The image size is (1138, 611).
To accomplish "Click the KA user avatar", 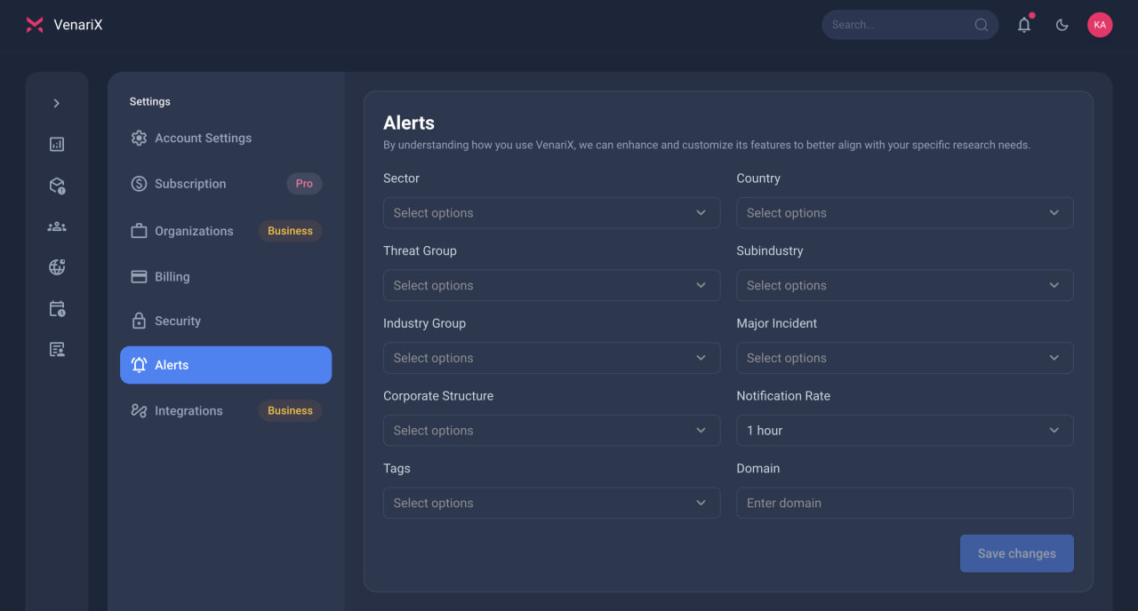I will pos(1100,25).
